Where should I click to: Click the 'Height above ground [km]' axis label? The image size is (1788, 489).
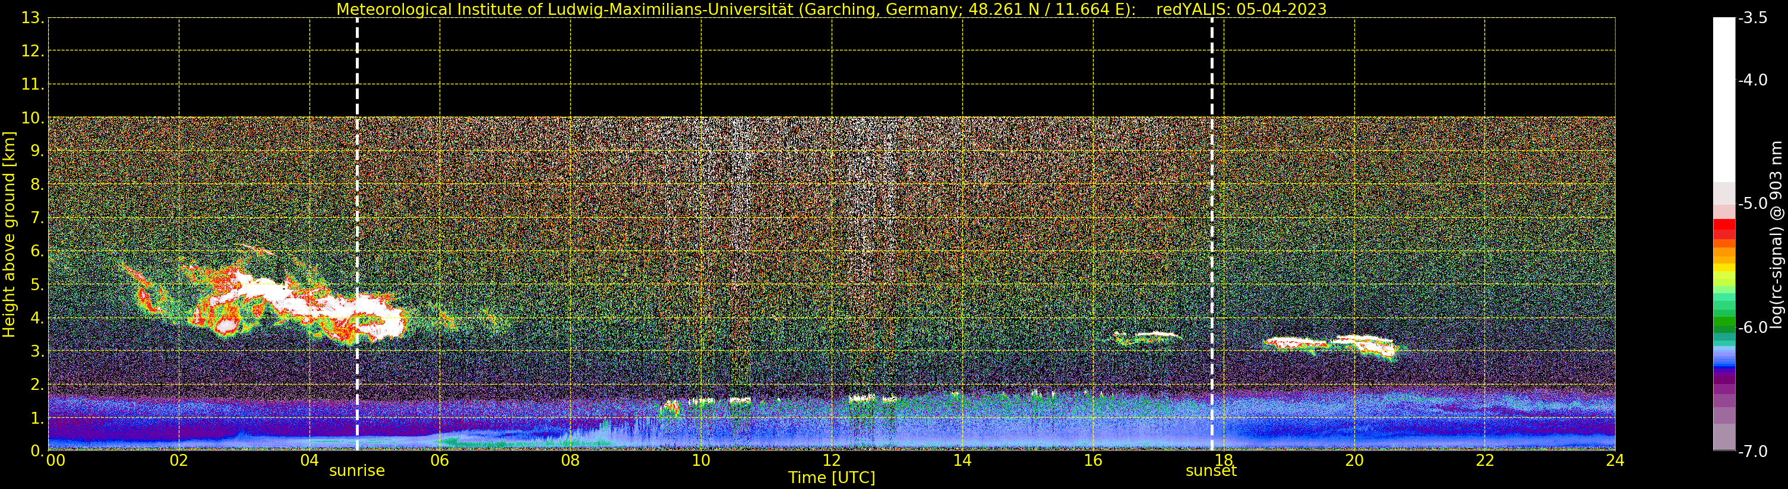click(9, 234)
